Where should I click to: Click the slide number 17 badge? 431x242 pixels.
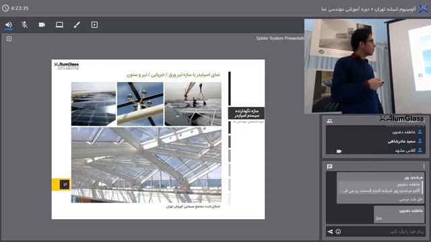65,184
